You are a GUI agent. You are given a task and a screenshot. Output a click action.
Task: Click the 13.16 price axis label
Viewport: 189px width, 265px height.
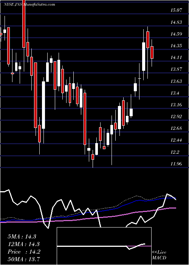(x=177, y=105)
